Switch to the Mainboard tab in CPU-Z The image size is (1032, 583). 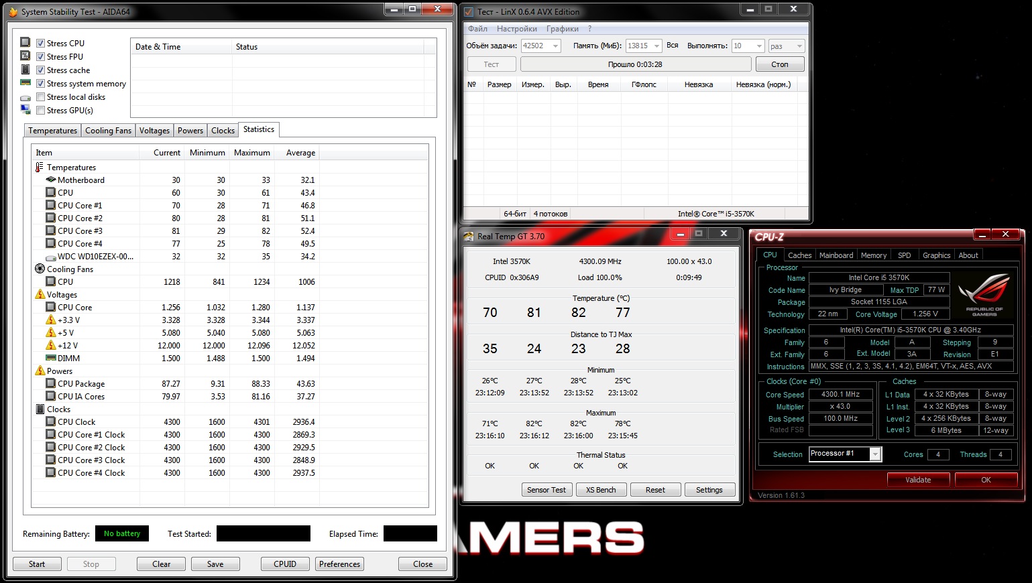click(836, 255)
